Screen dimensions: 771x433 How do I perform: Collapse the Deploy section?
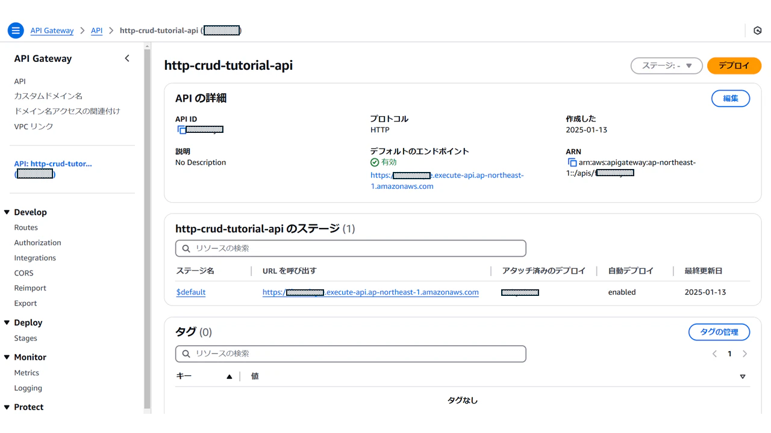tap(7, 323)
